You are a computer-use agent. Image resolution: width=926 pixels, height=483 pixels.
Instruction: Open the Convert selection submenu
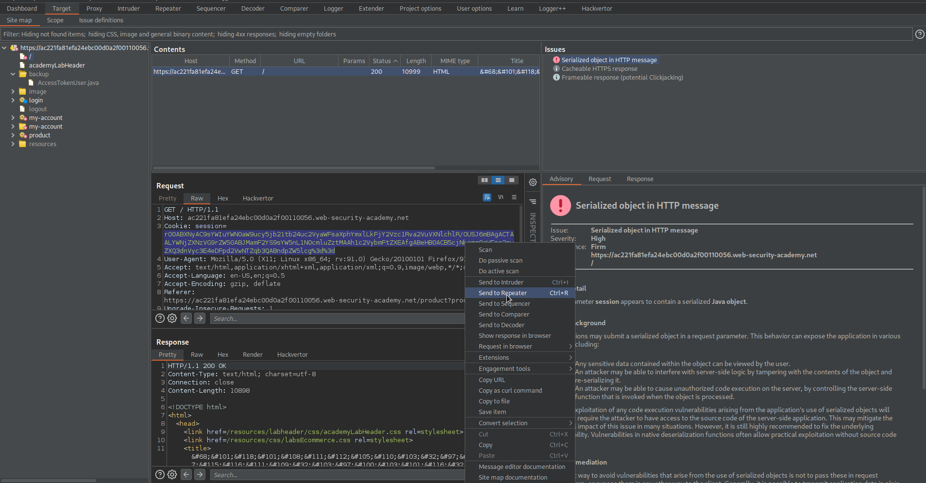coord(520,423)
